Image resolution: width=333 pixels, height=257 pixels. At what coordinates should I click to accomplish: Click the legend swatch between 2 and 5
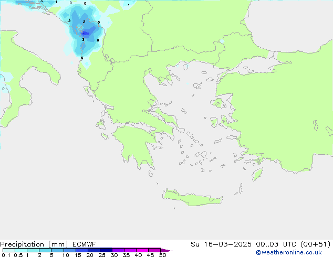click(x=45, y=250)
